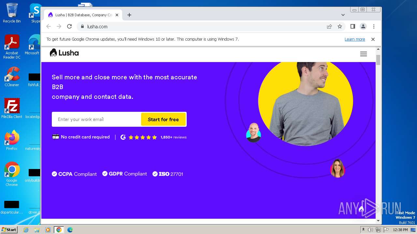417x234 pixels.
Task: Open Microsoft Edge from the taskbar
Action: (70, 230)
